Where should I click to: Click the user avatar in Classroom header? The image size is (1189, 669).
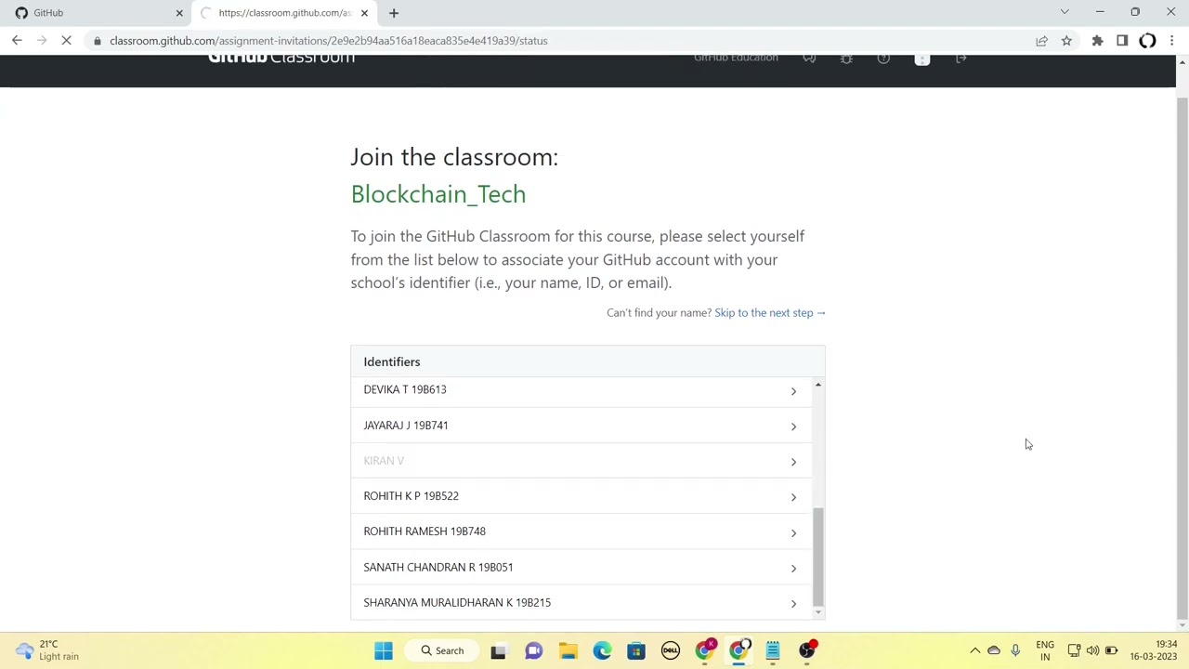click(921, 59)
